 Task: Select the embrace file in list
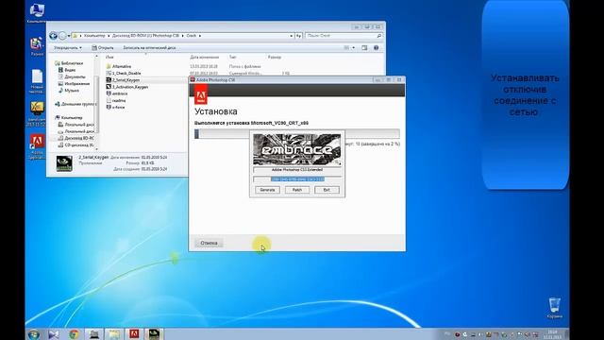117,93
